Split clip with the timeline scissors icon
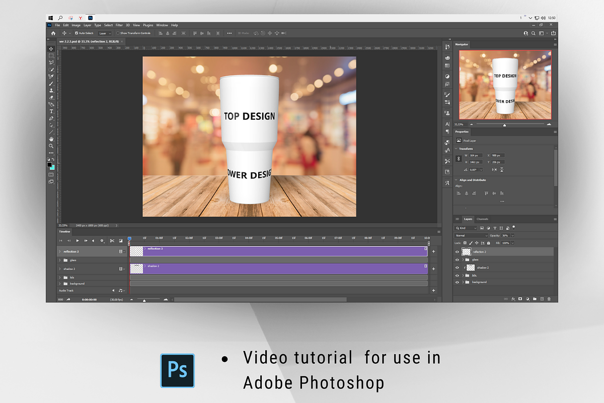The height and width of the screenshot is (403, 604). tap(112, 241)
